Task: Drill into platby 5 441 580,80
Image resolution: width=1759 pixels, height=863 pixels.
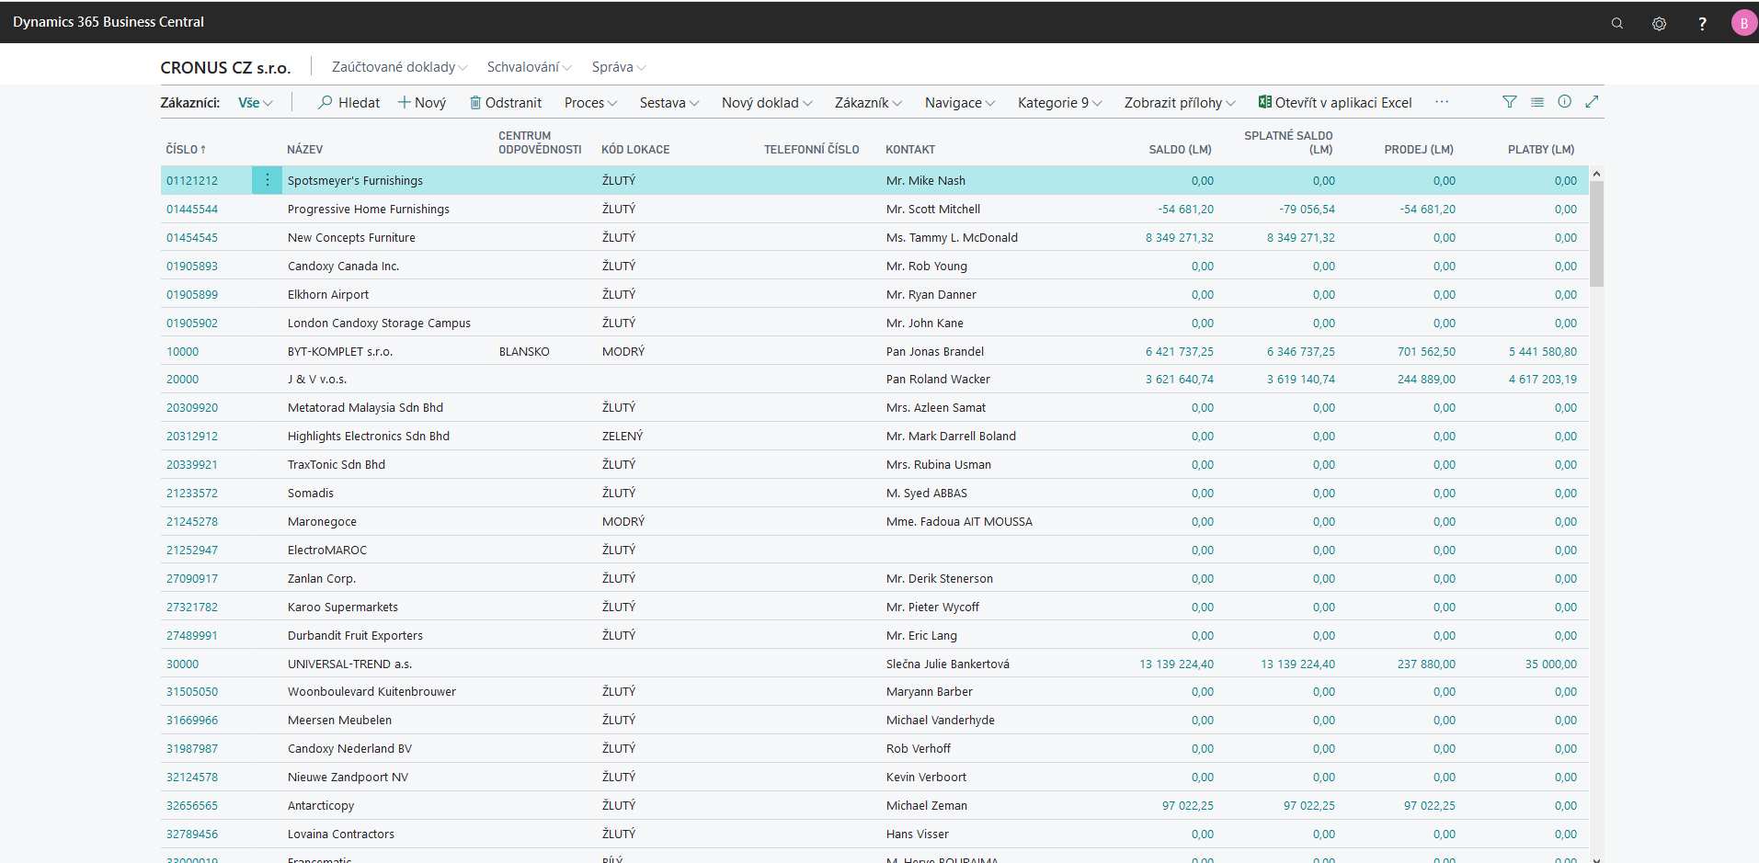Action: pyautogui.click(x=1542, y=352)
